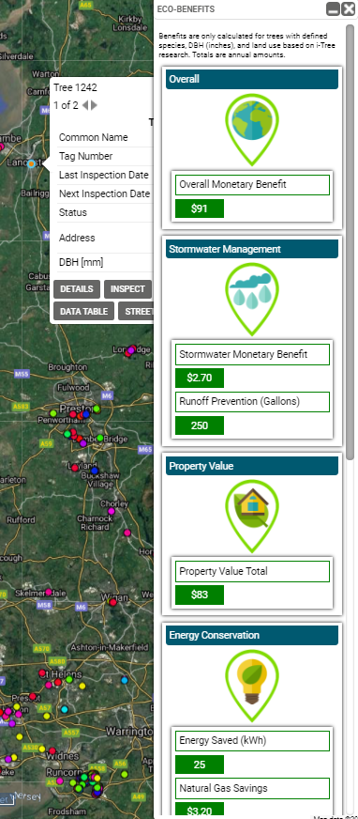358x819 pixels.
Task: Click the $83 property value total
Action: [200, 595]
